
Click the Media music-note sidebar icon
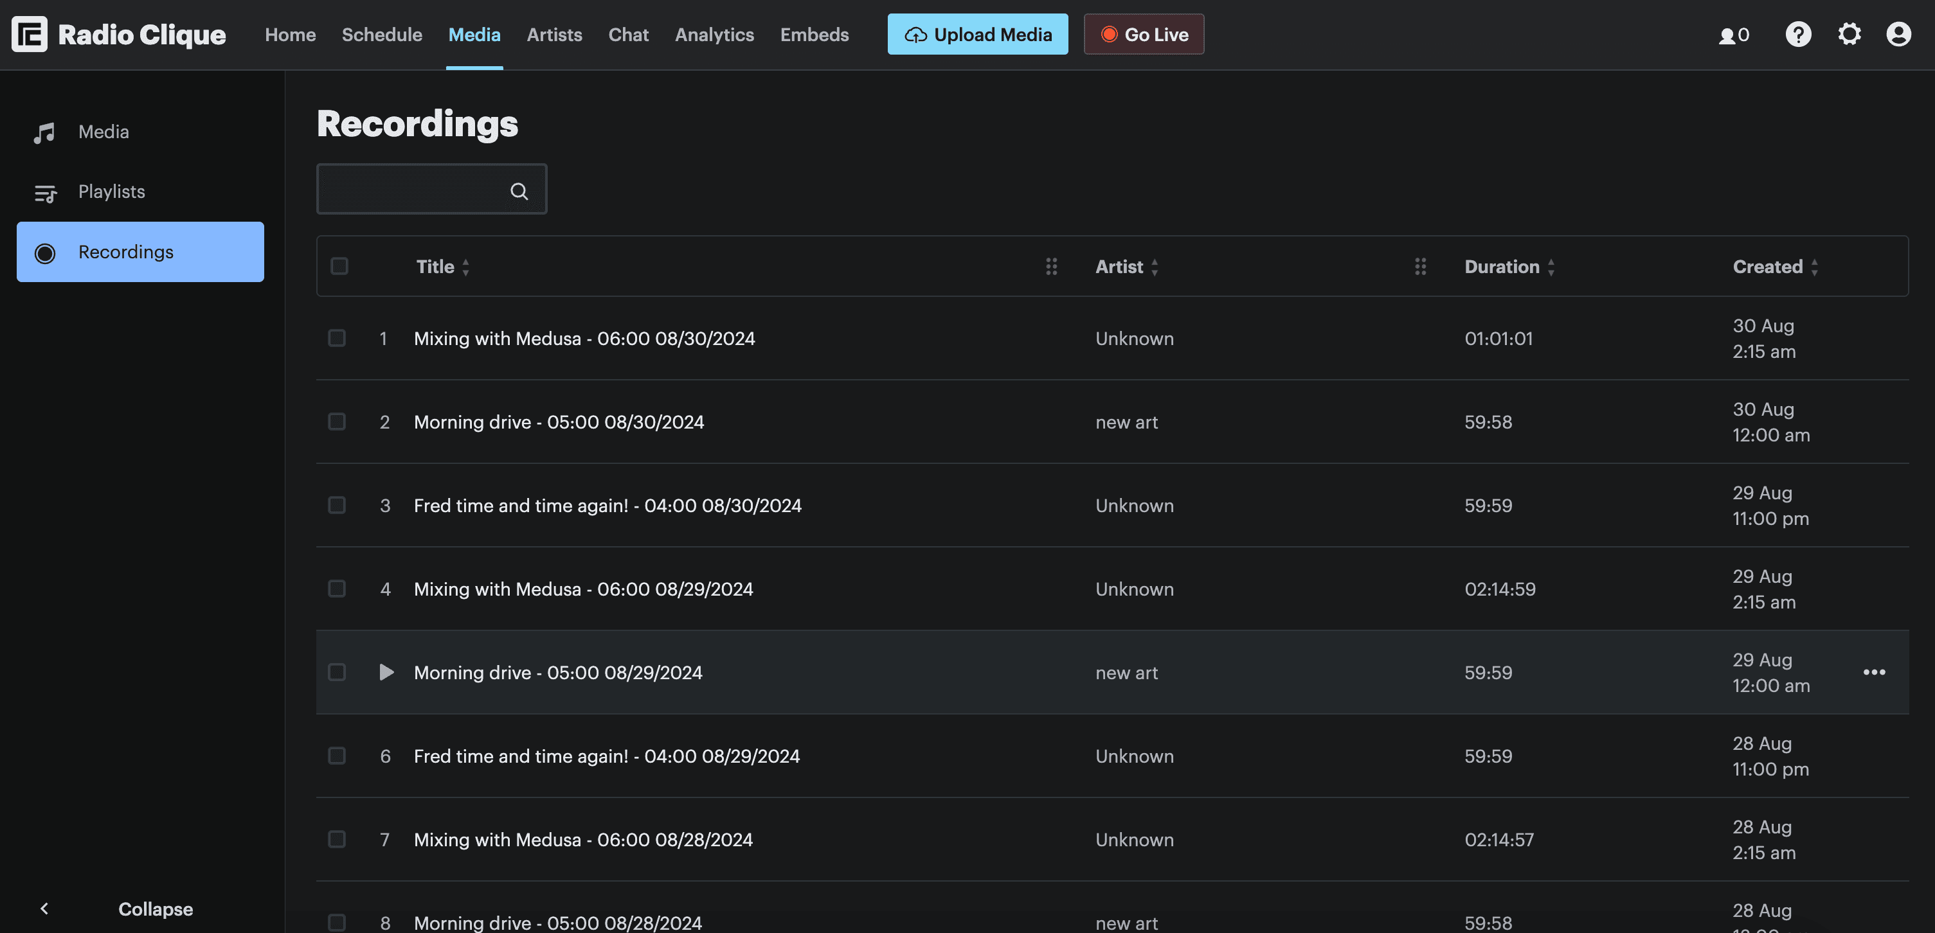[45, 132]
